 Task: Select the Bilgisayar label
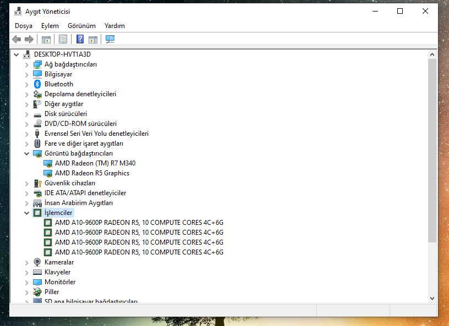click(x=58, y=74)
